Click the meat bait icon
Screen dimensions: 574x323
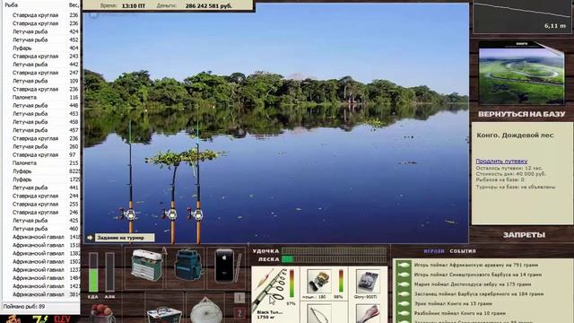368,314
